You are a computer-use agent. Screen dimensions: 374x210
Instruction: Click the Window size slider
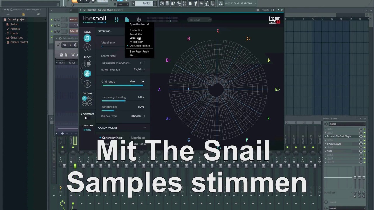(123, 111)
